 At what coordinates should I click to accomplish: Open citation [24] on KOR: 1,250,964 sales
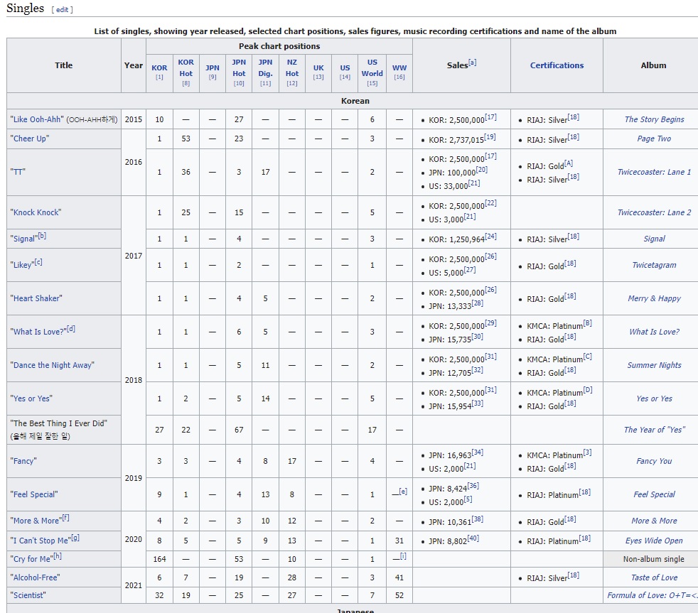tap(490, 237)
